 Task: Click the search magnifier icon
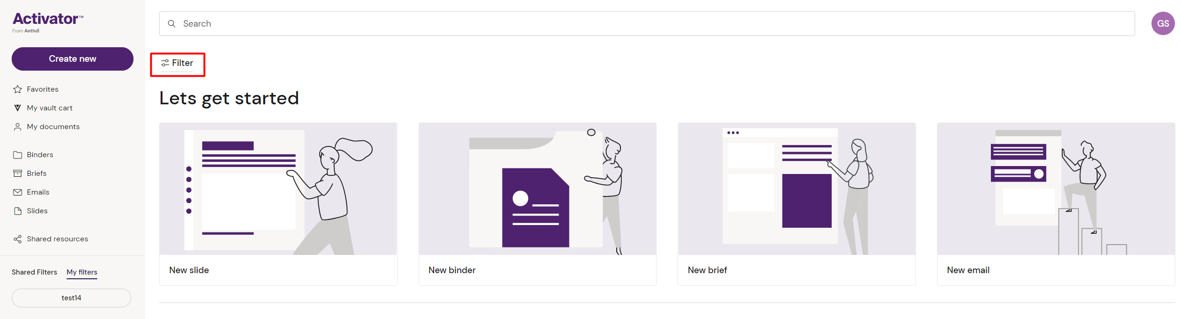click(x=172, y=24)
